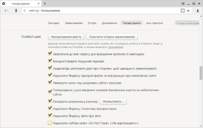Click the Пошук налаштувань search field
203x128 pixels.
187,23
